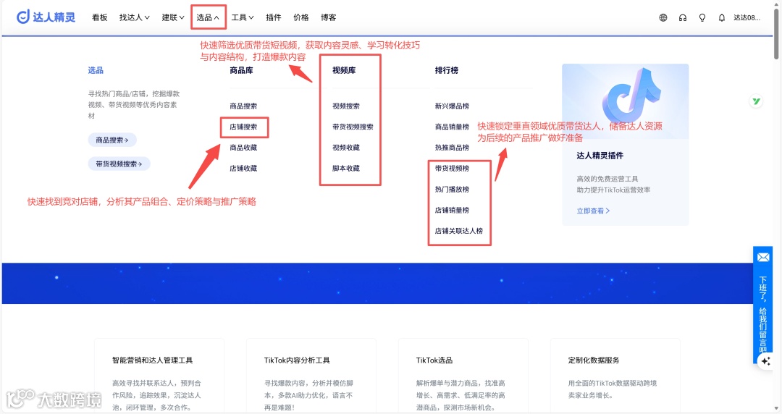The width and height of the screenshot is (782, 414).
Task: Open 带货视频榜 ranking
Action: 452,169
